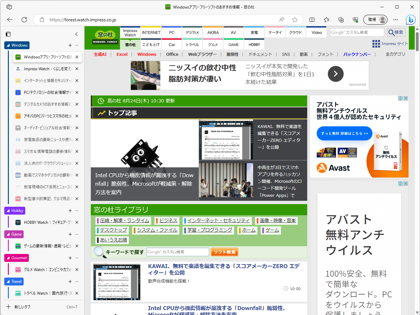Click the Collections icon on the toolbar
420x315 pixels.
click(341, 20)
